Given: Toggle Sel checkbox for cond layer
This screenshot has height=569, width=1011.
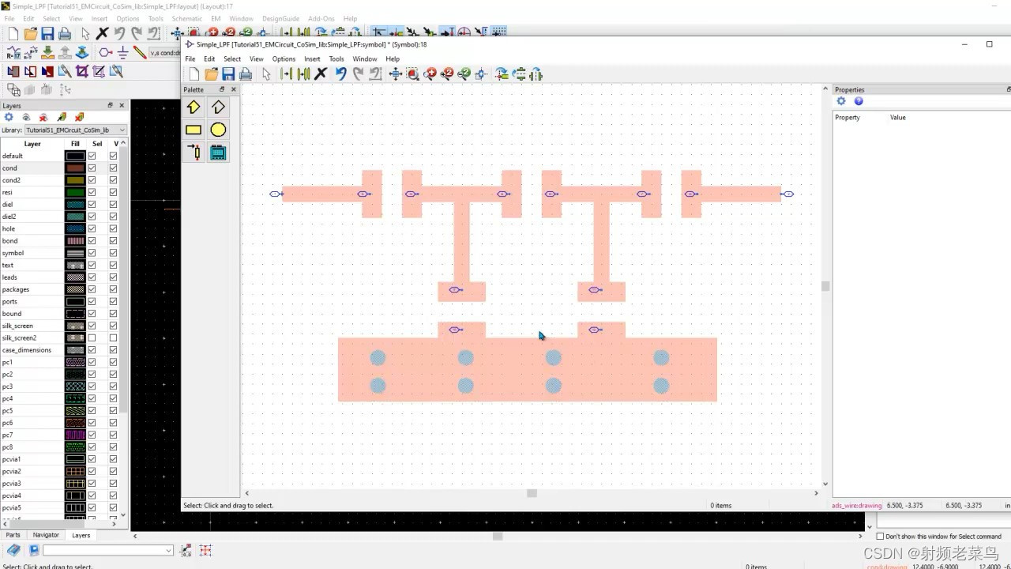Looking at the screenshot, I should point(92,168).
